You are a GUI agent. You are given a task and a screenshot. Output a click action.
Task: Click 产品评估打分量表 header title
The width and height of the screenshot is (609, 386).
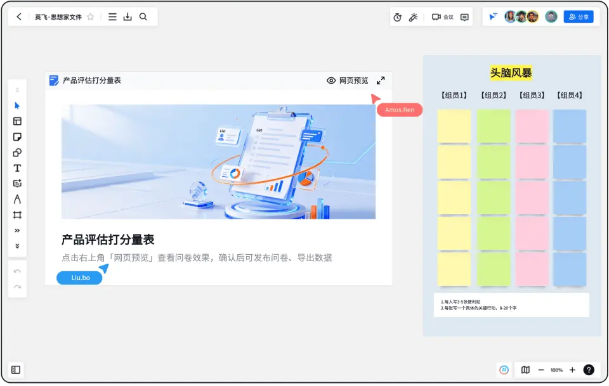click(x=92, y=80)
